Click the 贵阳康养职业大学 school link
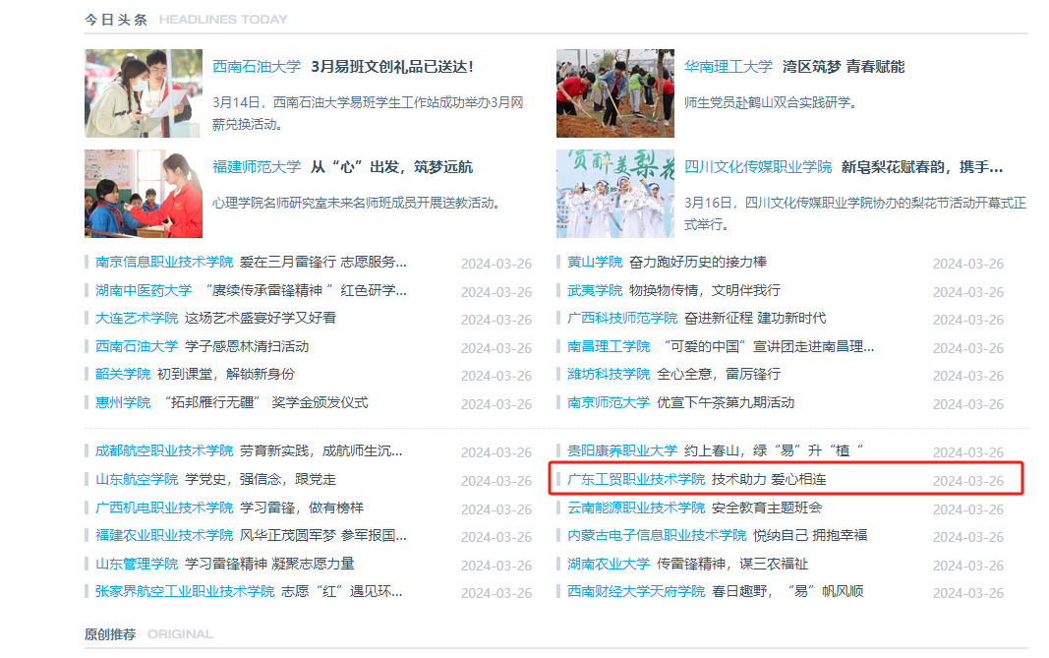Viewport: 1049px width, 658px height. point(622,450)
